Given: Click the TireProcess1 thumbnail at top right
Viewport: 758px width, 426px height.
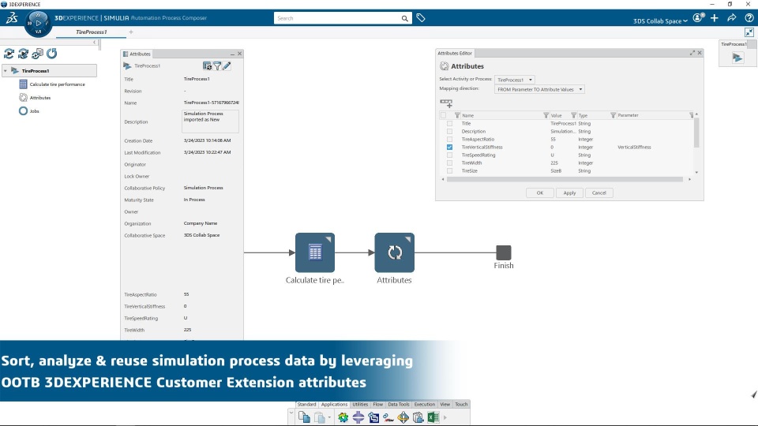Looking at the screenshot, I should 737,58.
